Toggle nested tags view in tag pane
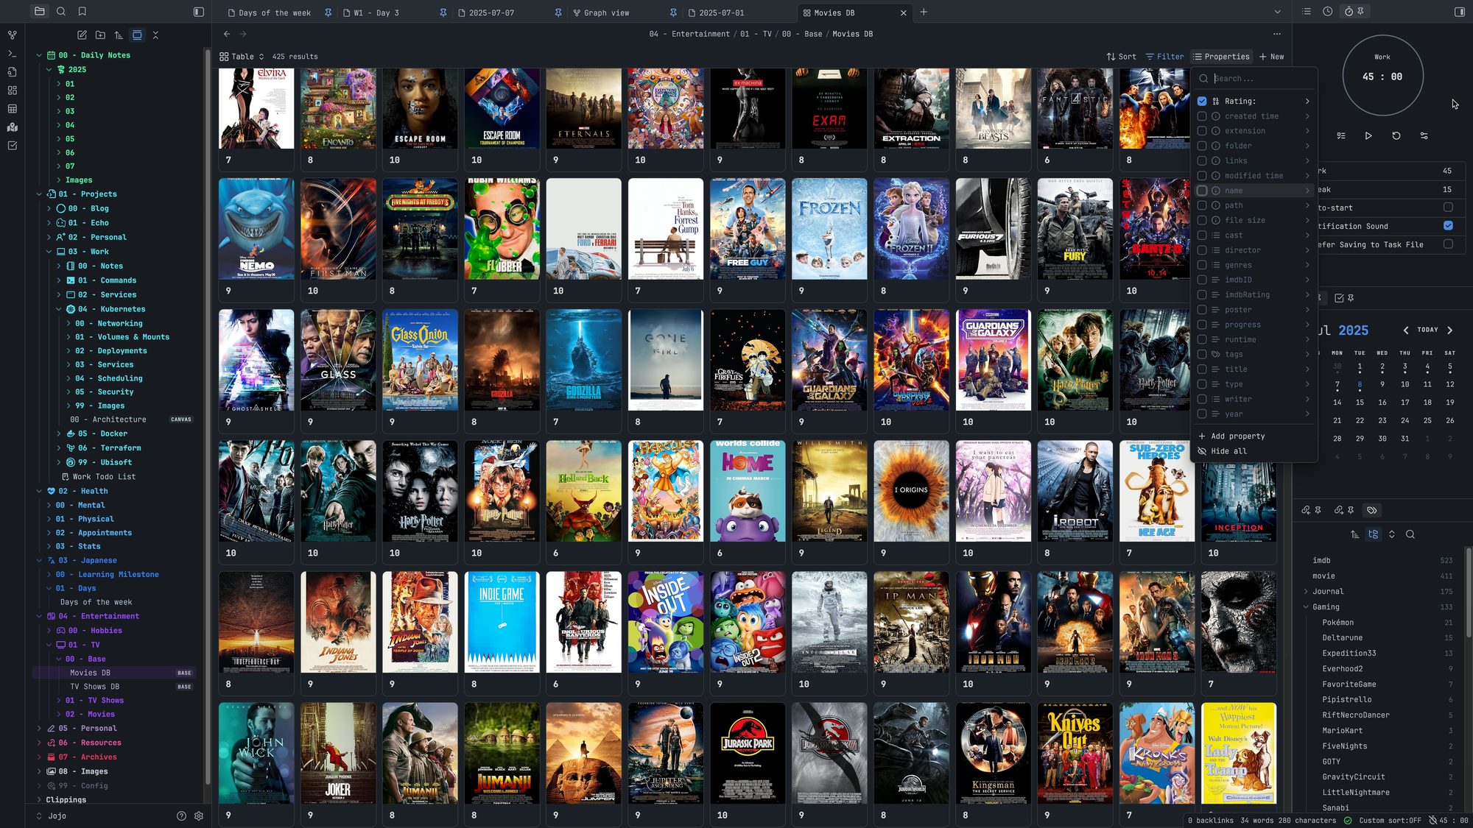Viewport: 1473px width, 828px height. 1374,534
